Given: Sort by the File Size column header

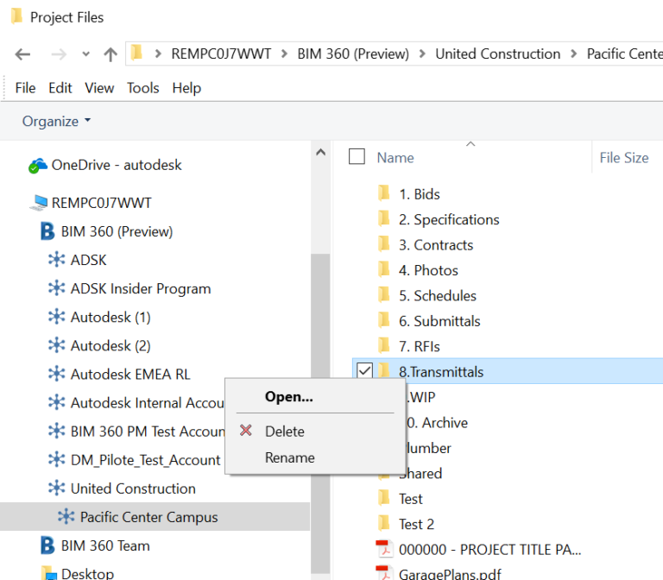Looking at the screenshot, I should coord(623,158).
